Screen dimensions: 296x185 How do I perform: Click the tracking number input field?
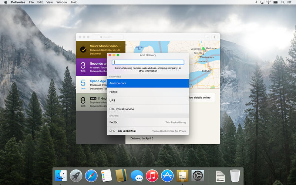148,62
